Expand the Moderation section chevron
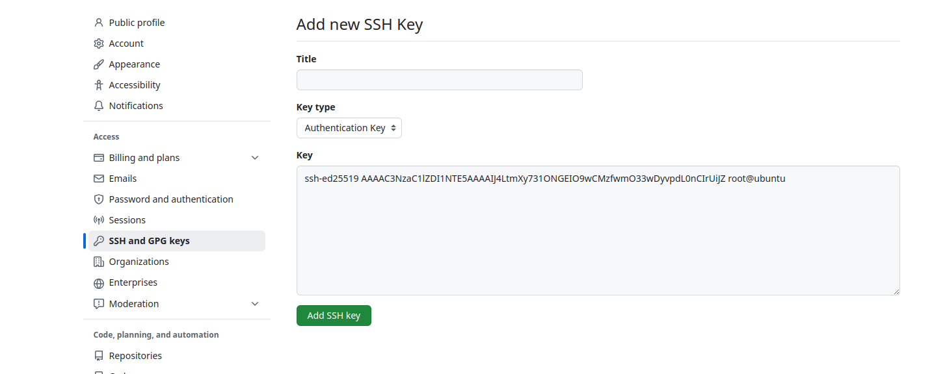Viewport: 947px width, 374px height. tap(255, 304)
